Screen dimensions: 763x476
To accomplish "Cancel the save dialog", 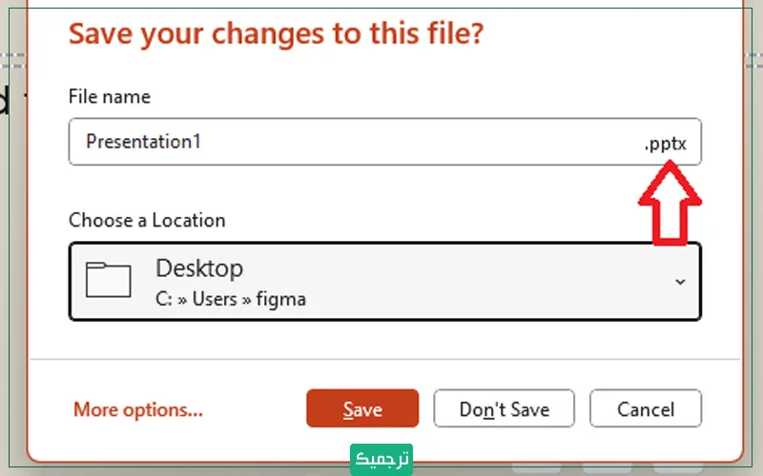I will coord(646,408).
